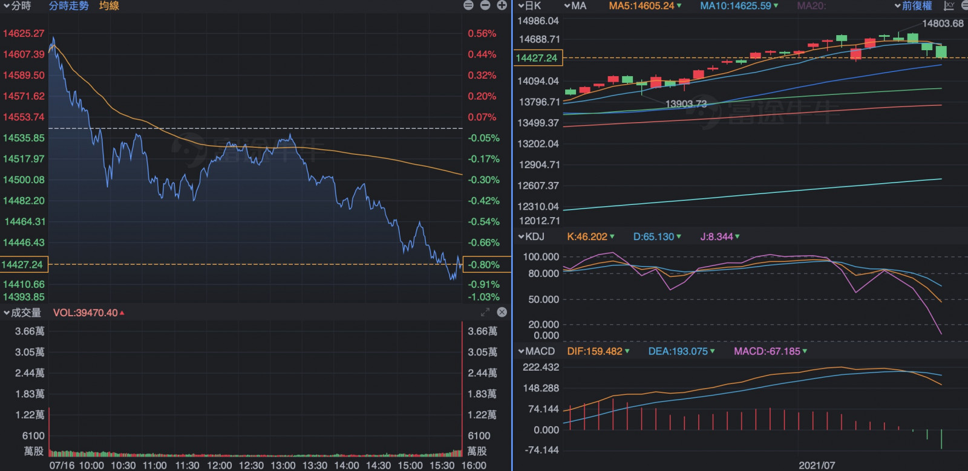This screenshot has width=968, height=471.
Task: Click the partially visible circle icon beside the XY icon
Action: [964, 5]
